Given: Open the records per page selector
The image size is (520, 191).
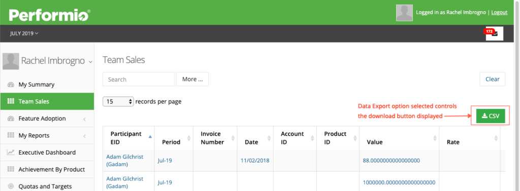Looking at the screenshot, I should 118,102.
